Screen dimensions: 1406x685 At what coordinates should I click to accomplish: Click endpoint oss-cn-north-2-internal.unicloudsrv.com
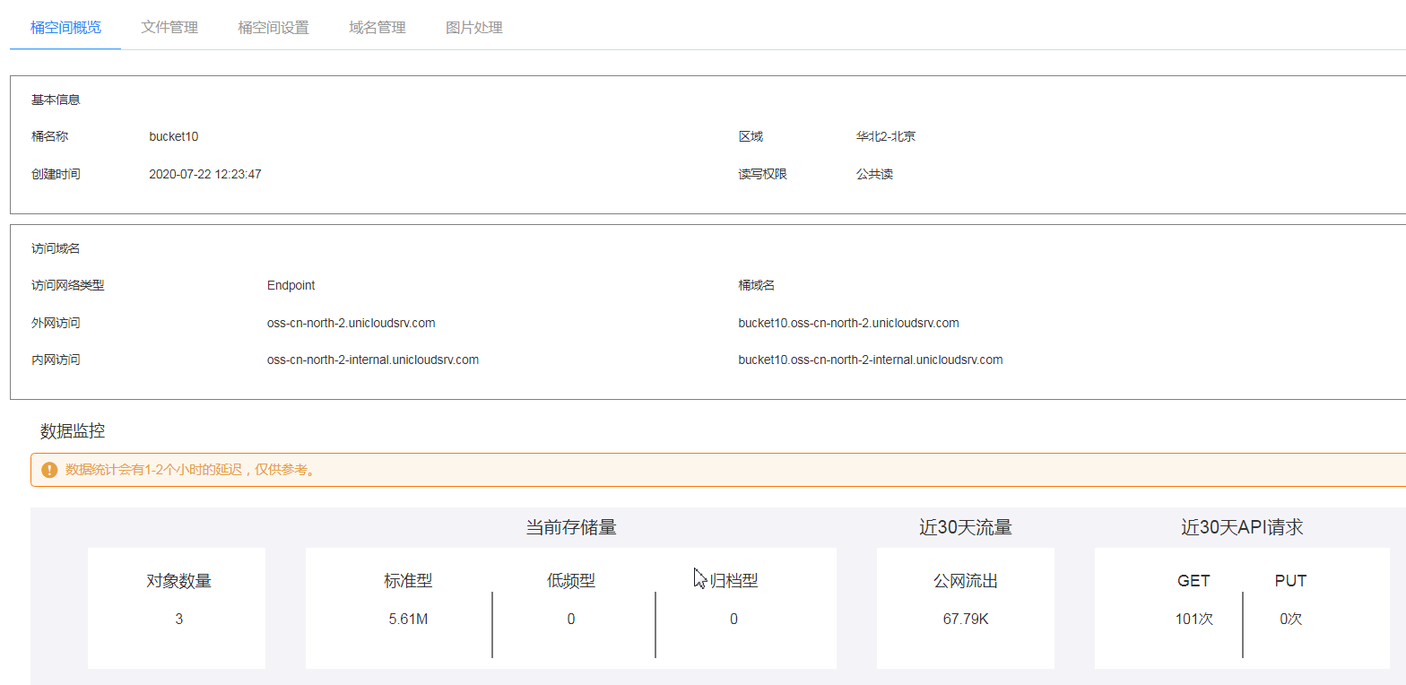point(373,360)
